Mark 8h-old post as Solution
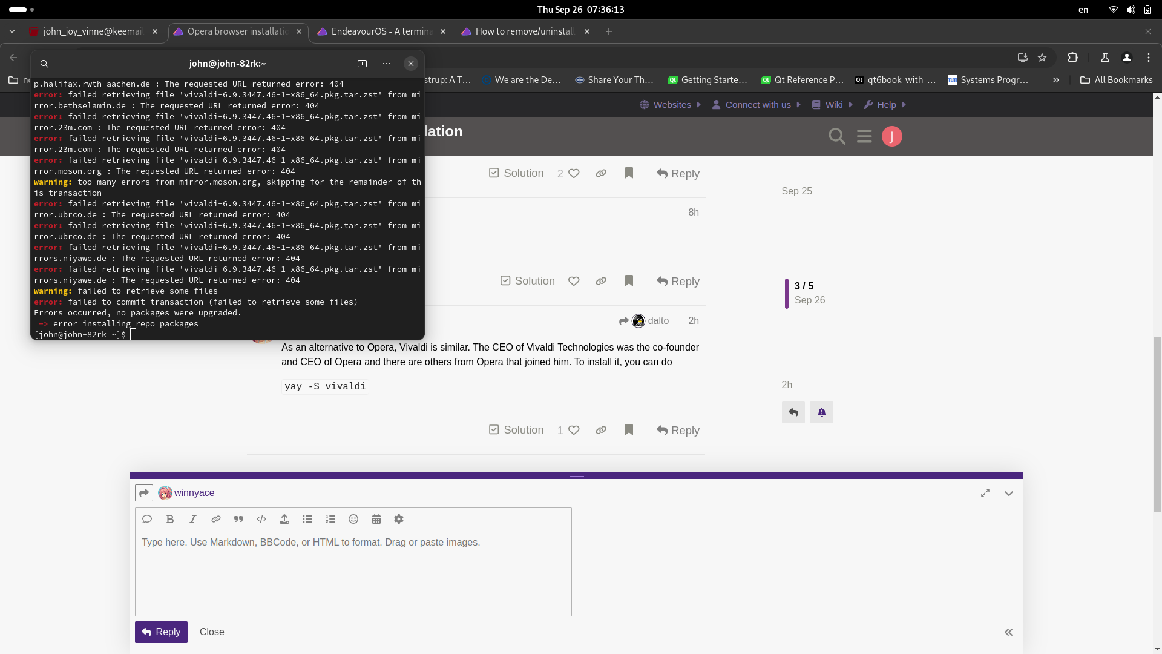1162x654 pixels. point(528,281)
